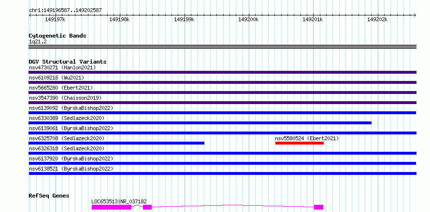Click the RefSeq Genes track title
The width and height of the screenshot is (430, 212).
click(49, 196)
